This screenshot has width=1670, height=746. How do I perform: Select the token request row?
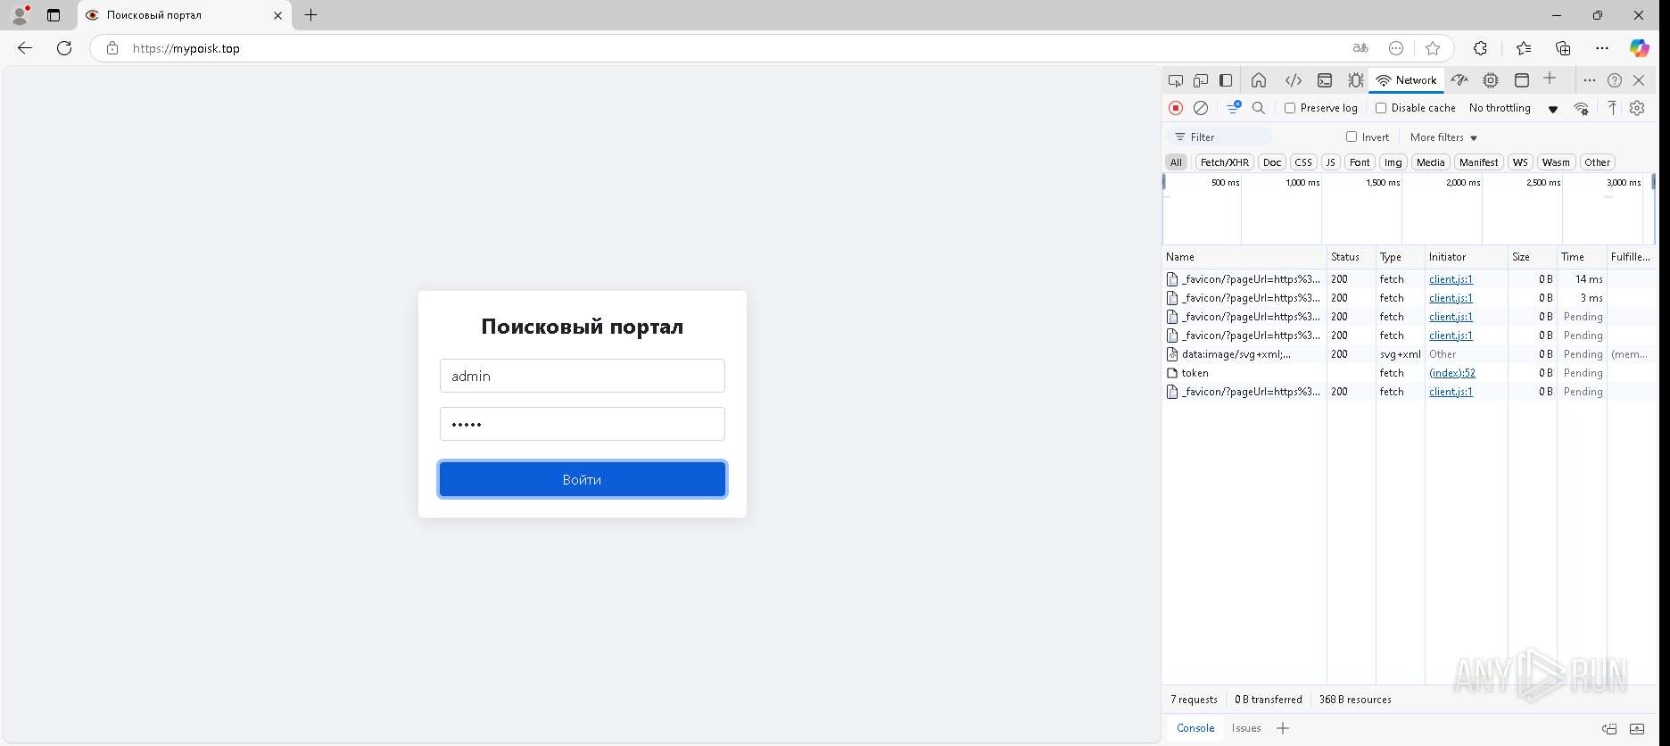[1410, 373]
